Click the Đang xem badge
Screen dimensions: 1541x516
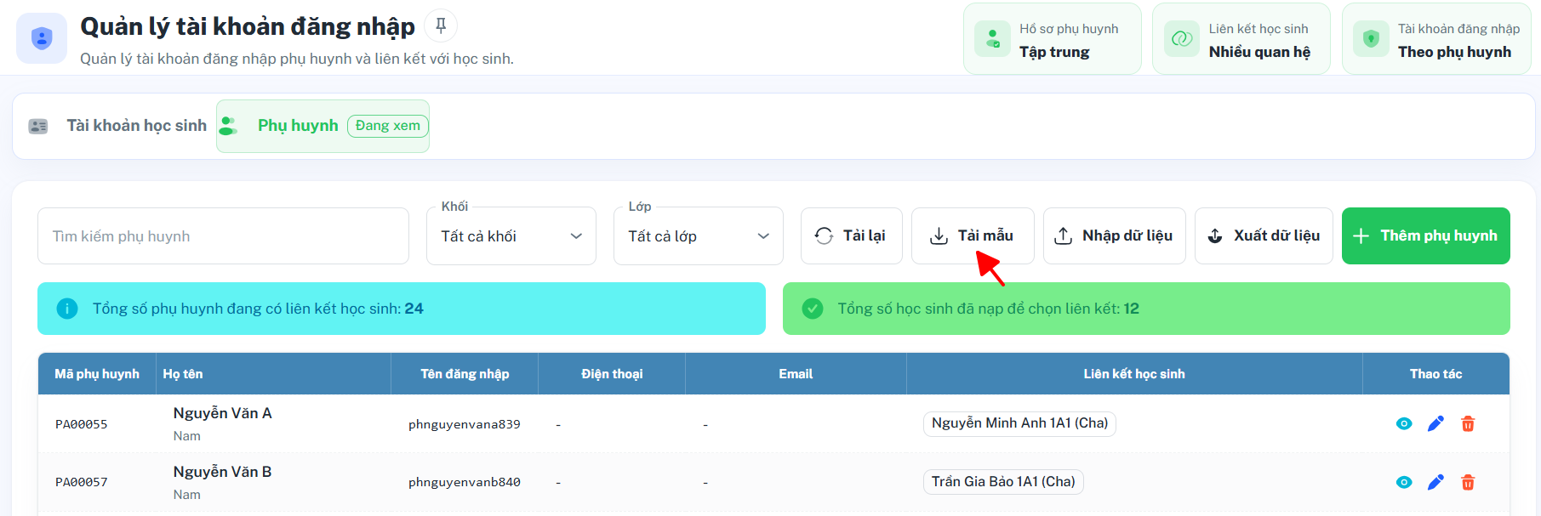(388, 126)
